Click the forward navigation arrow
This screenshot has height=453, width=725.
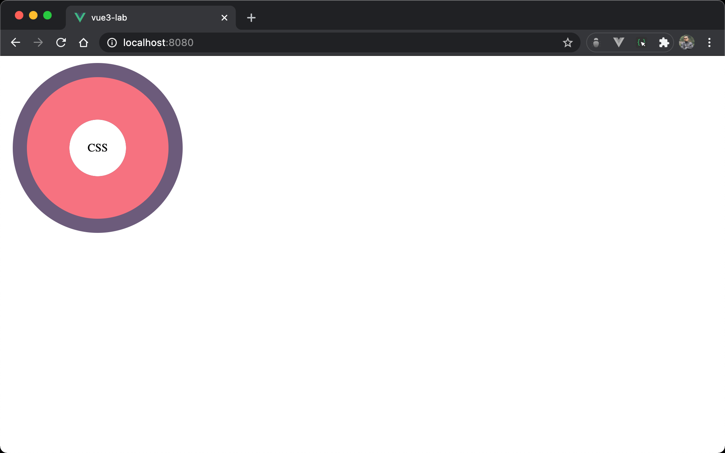(x=38, y=42)
